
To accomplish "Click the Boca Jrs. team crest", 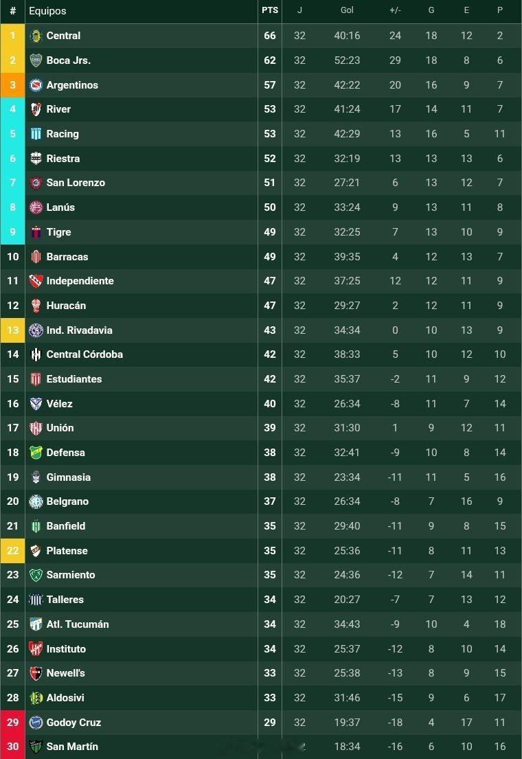I will pos(36,60).
